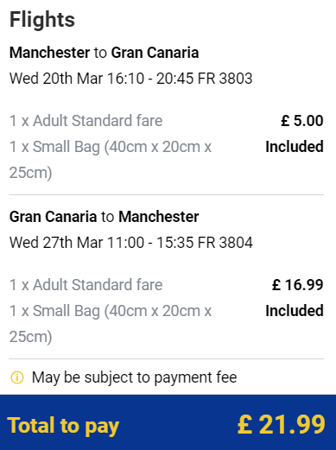
Task: Click return bag Included label
Action: pyautogui.click(x=295, y=311)
